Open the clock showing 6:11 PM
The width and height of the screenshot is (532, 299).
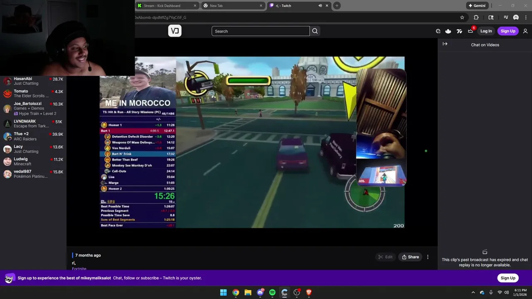click(520, 292)
